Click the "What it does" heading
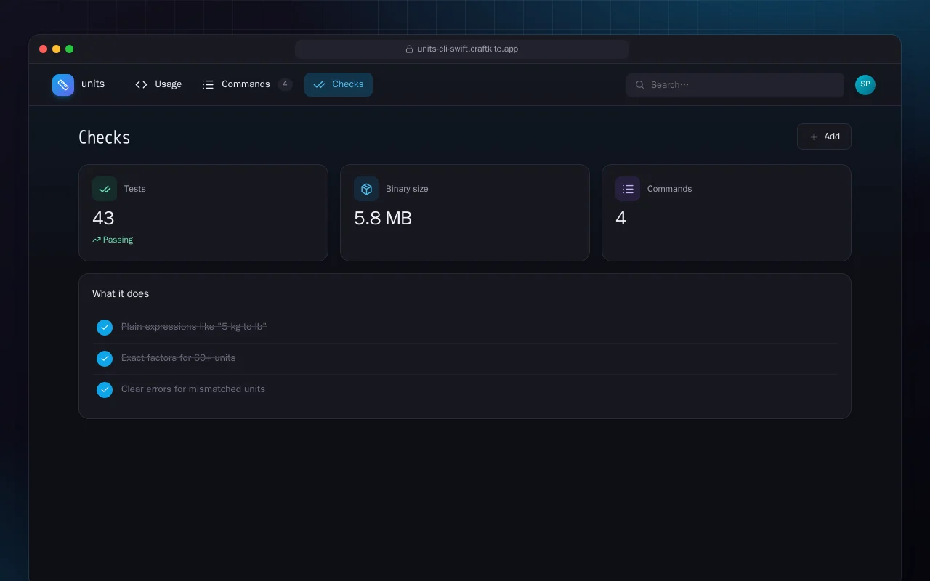 [x=121, y=293]
